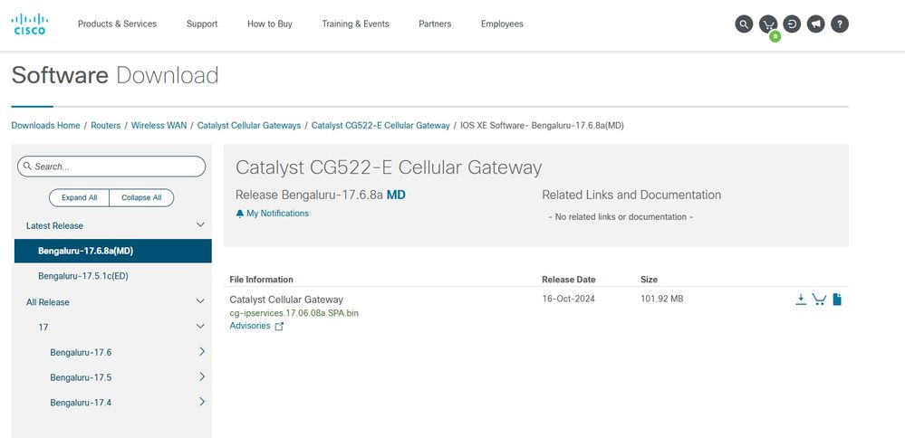Screen dimensions: 905x438
Task: Open How to Buy menu
Action: 270,24
